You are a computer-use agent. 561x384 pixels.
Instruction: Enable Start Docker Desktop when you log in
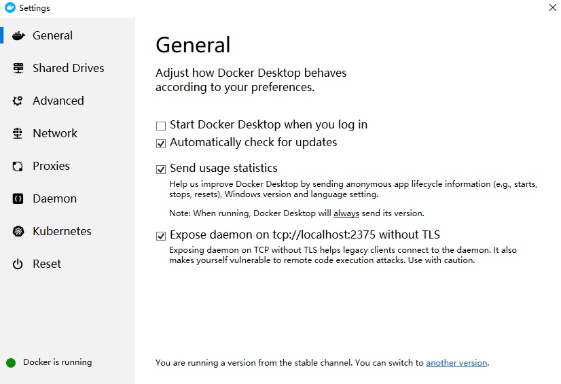tap(161, 126)
